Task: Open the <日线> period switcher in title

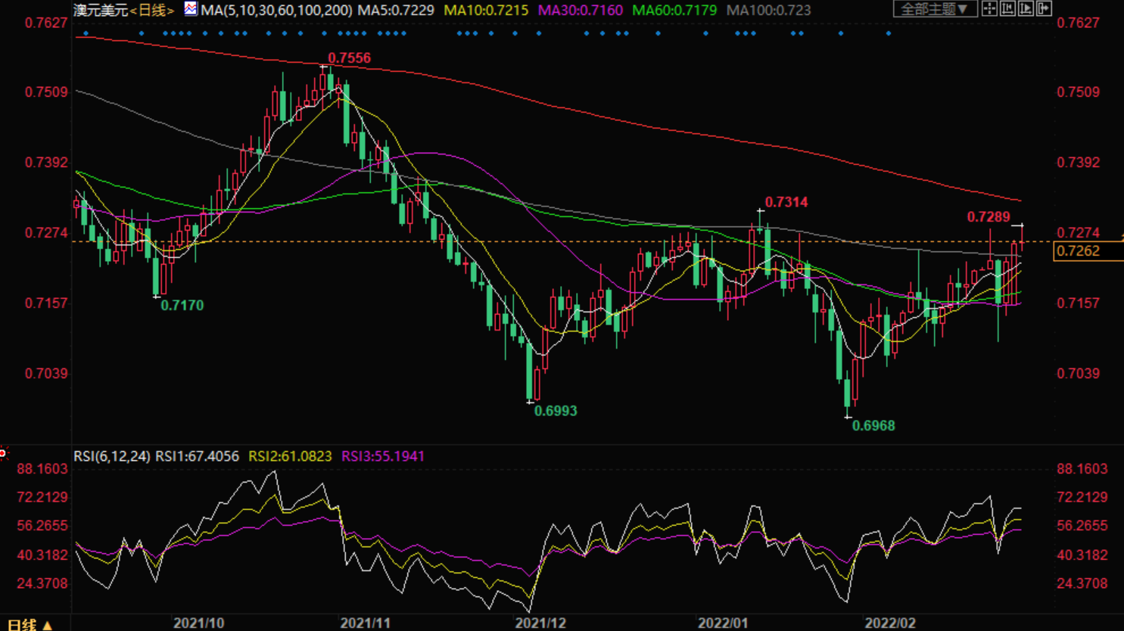Action: click(152, 11)
